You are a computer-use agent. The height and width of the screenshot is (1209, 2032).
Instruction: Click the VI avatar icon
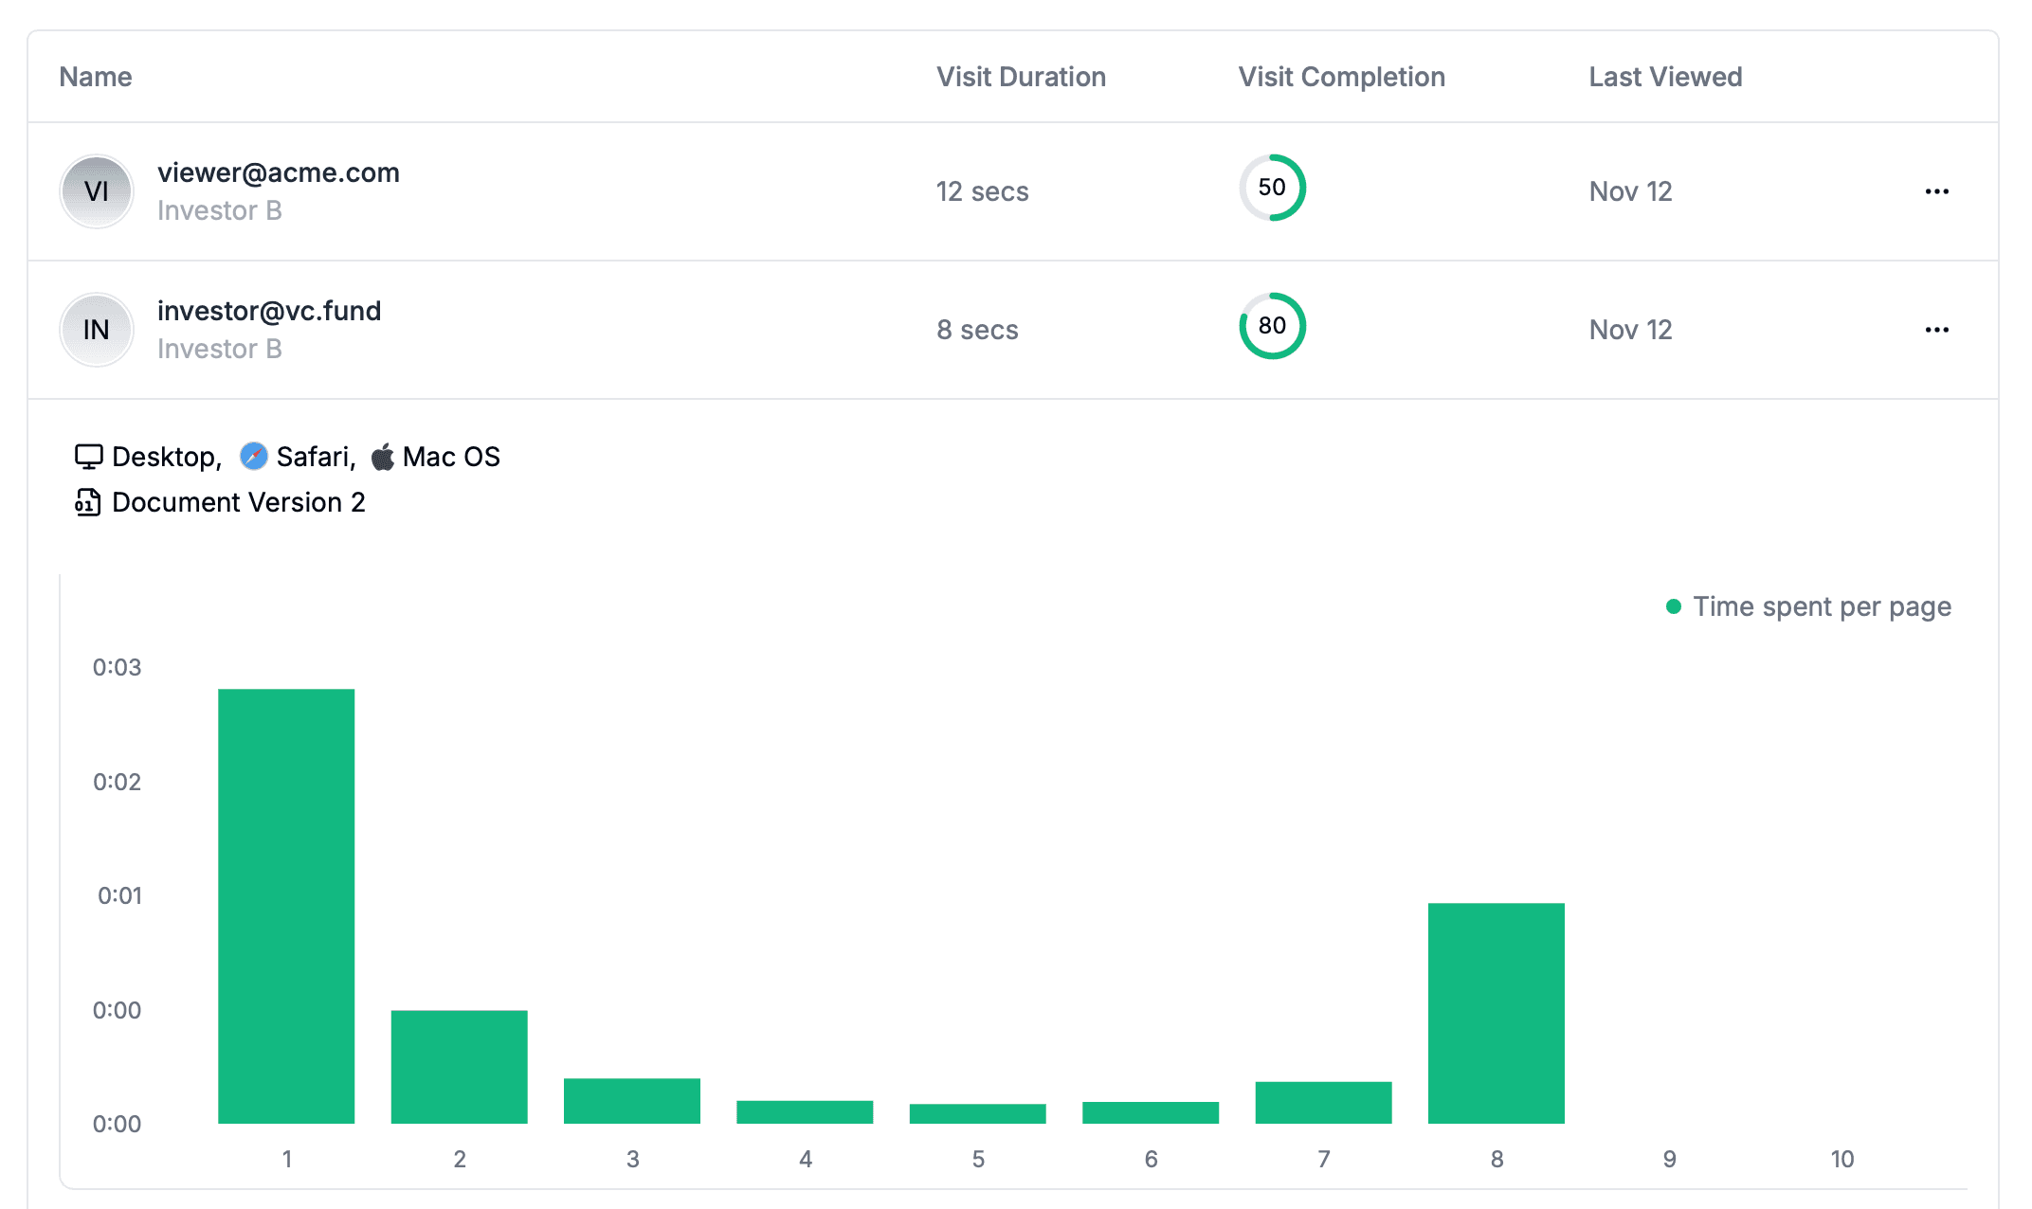(97, 191)
